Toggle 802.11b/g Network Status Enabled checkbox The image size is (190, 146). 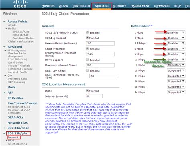(87, 32)
